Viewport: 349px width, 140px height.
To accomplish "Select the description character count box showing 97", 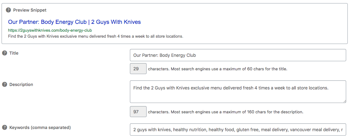I will 138,112.
